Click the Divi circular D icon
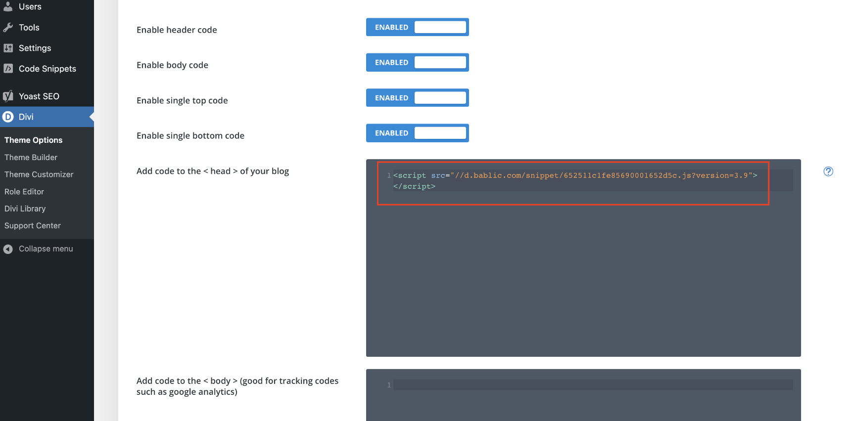849x421 pixels. [x=8, y=117]
